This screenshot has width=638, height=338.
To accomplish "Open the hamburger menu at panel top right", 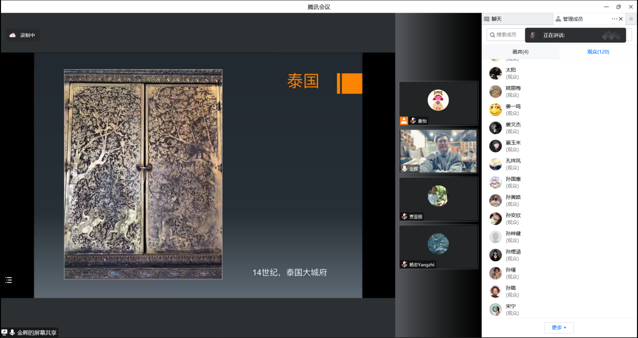I will click(631, 19).
